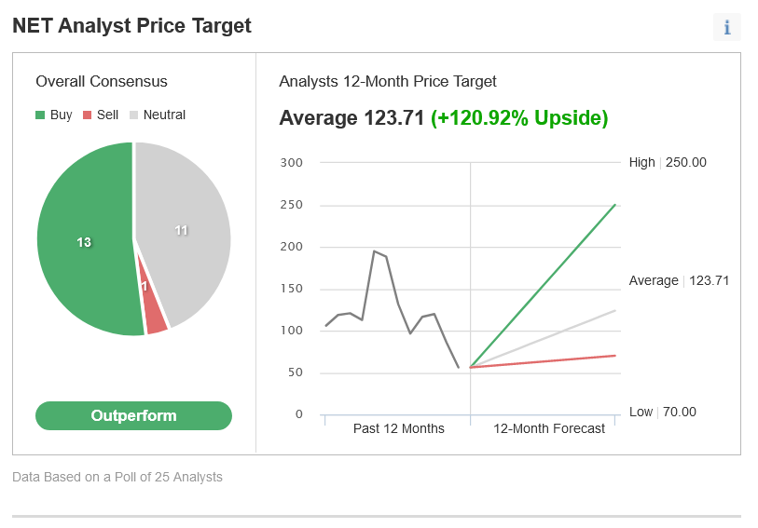Click the green High forecast line
The image size is (758, 528).
tap(543, 286)
